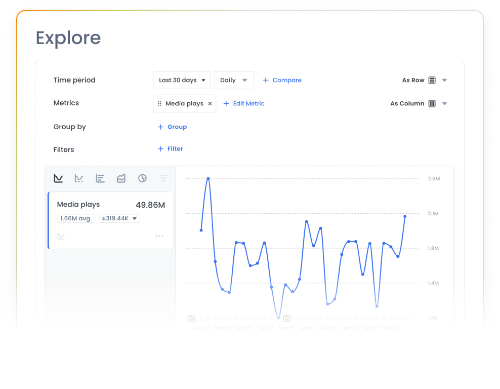Image resolution: width=500 pixels, height=389 pixels.
Task: Click the mini line icon on Media plays card
Action: 61,236
